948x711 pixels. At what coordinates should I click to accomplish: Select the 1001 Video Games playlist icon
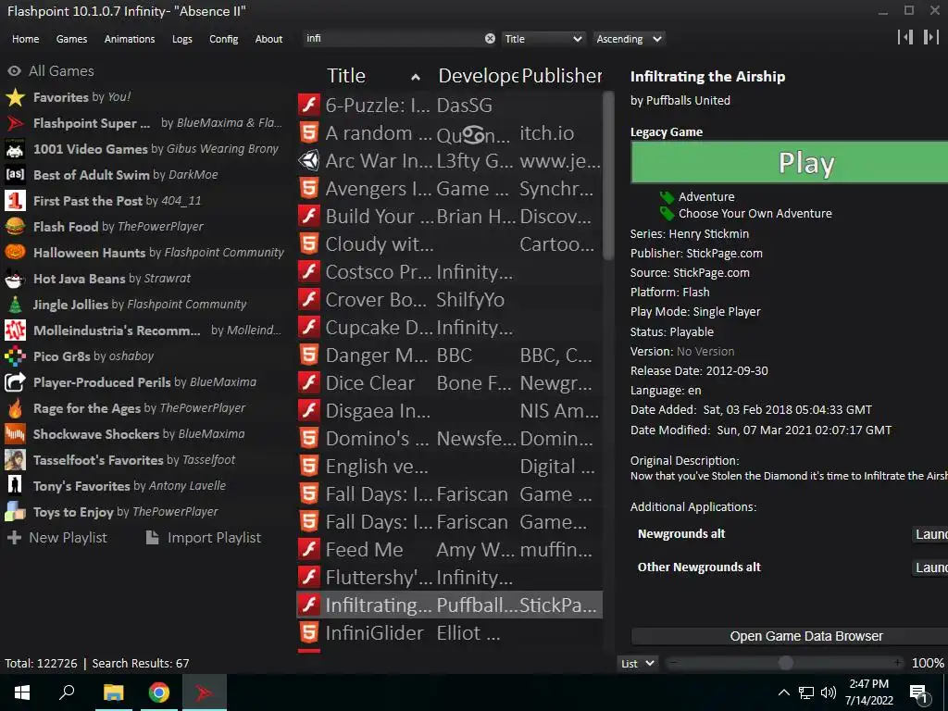[x=15, y=149]
